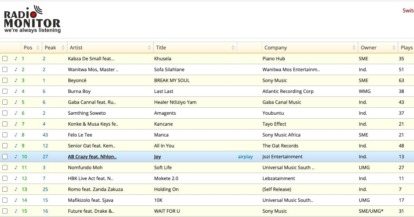Click the music note icon for Sofa Silahlane
This screenshot has width=414, height=217.
16,70
